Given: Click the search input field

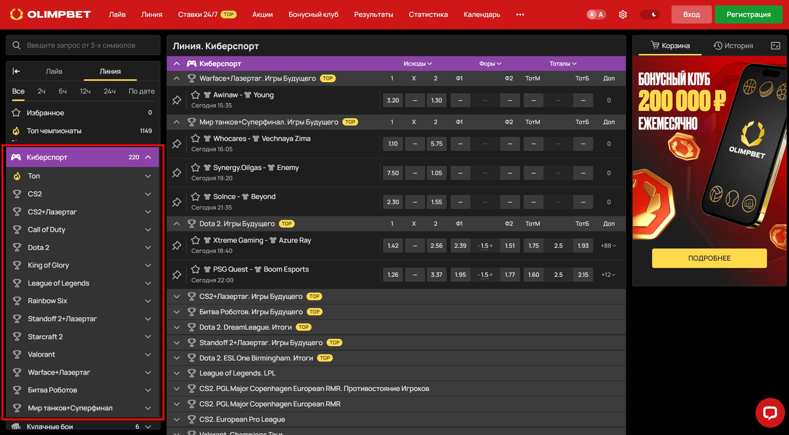Looking at the screenshot, I should (x=88, y=45).
